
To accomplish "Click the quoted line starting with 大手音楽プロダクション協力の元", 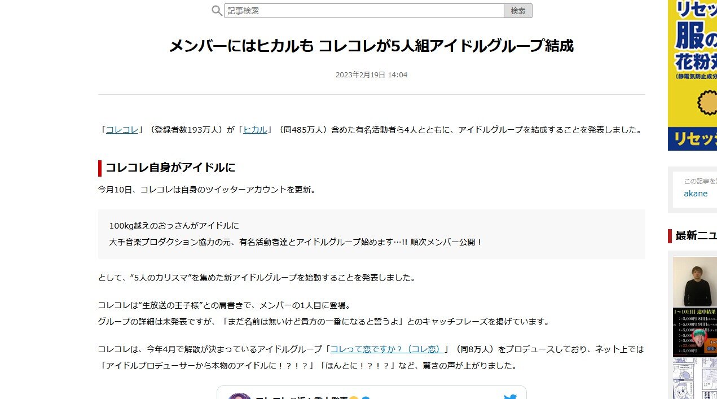I will (x=296, y=242).
